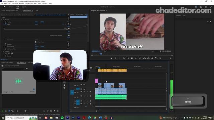The image size is (214, 120).
Task: Collapse the Motion effect group
Action: pyautogui.click(x=2, y=20)
